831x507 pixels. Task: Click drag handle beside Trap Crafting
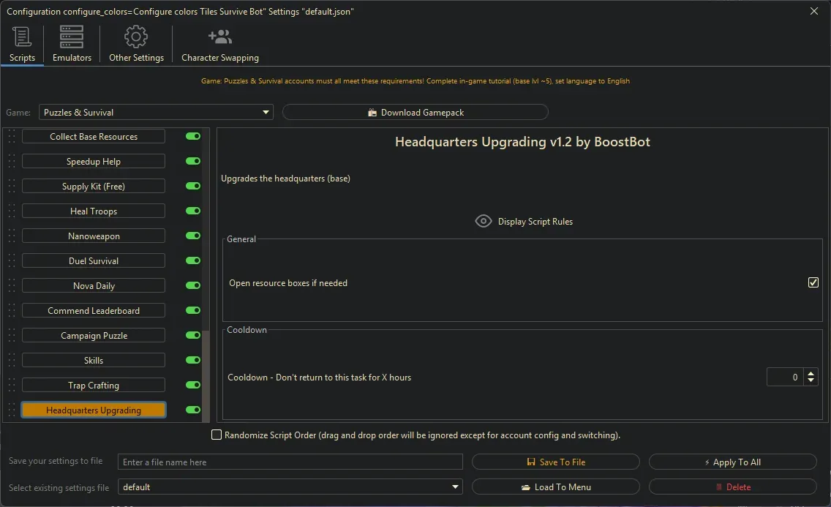[11, 386]
